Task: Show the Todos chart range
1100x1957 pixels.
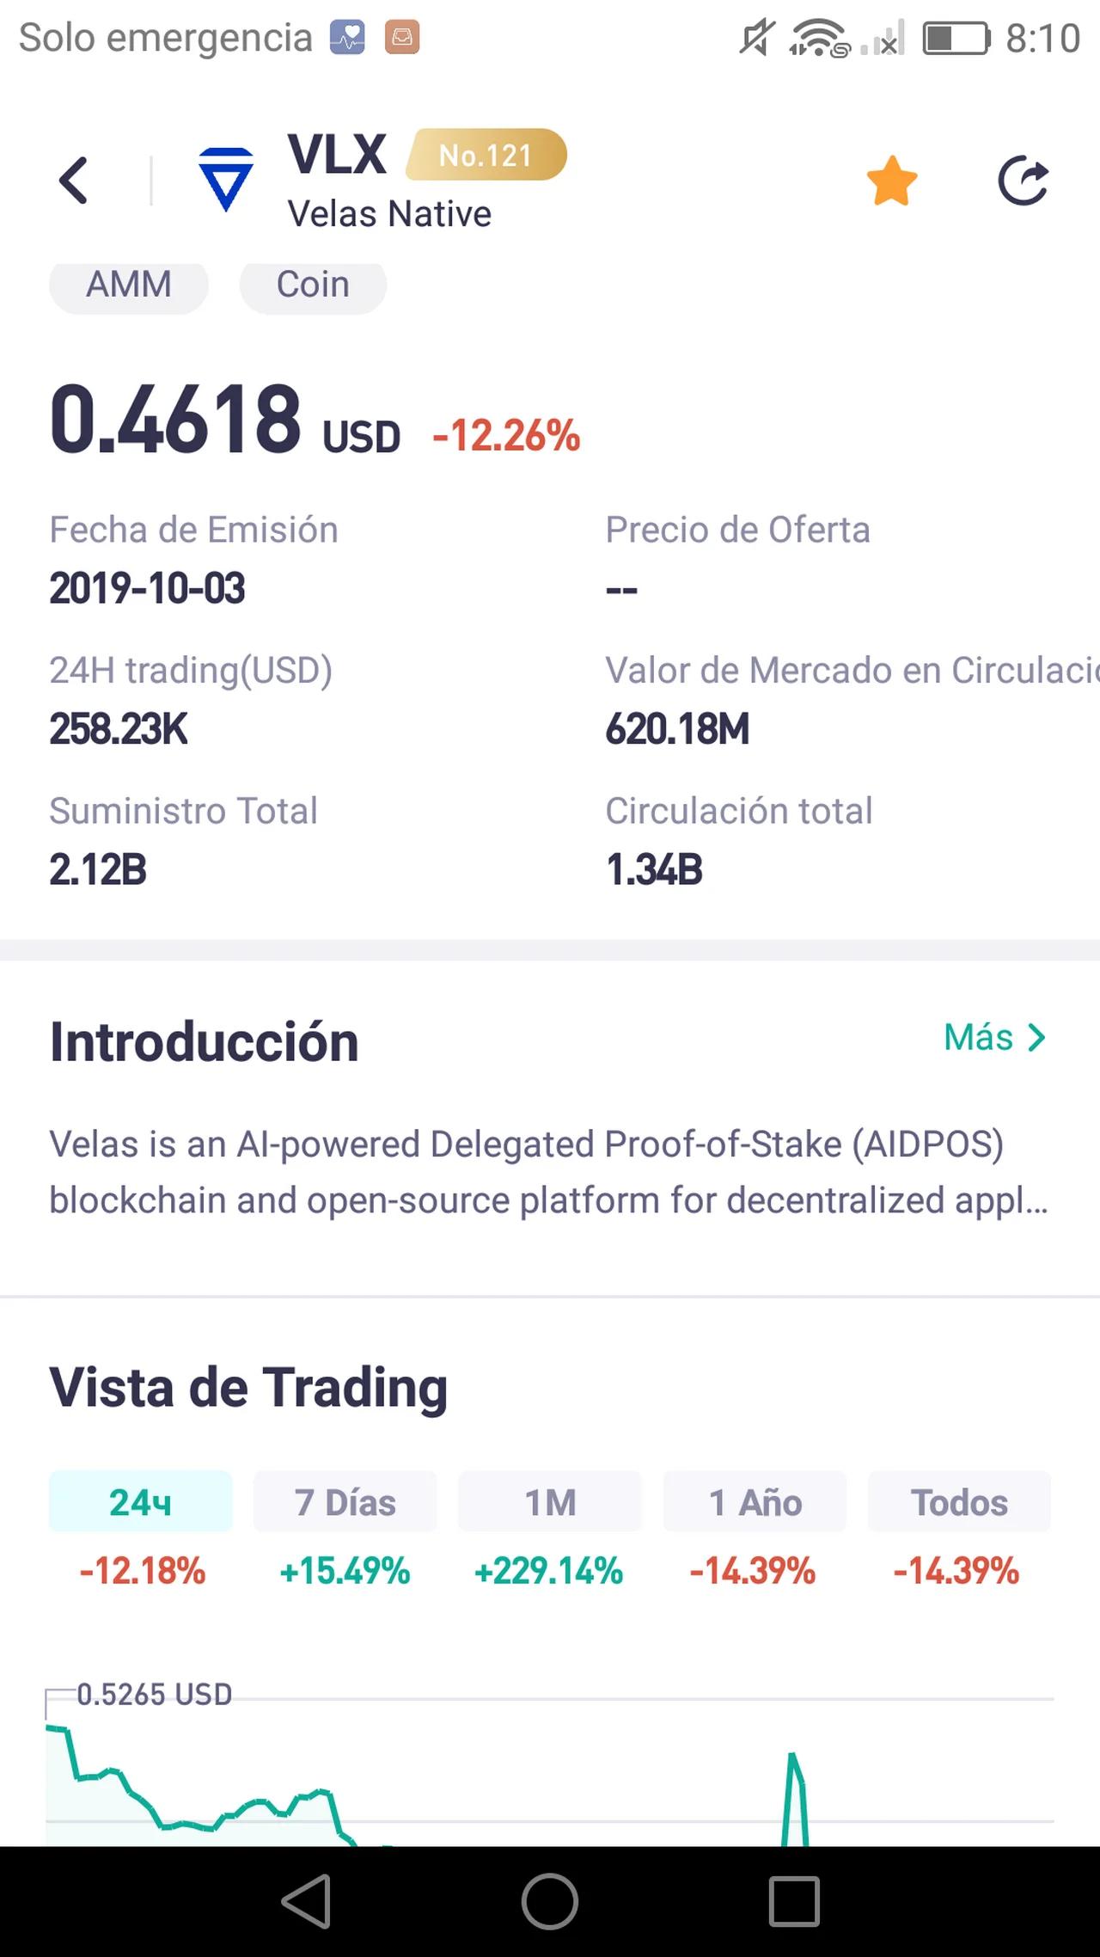Action: point(959,1502)
